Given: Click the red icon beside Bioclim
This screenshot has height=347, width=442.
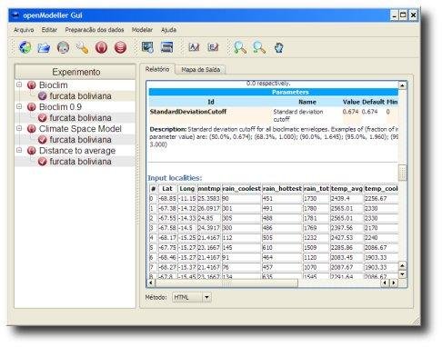Looking at the screenshot, I should (32, 85).
